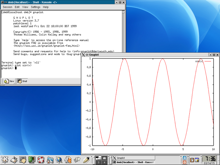Screen dimensions: 220x165
Task: Launch the Show Desktop pencil-tray icon
Action: pos(14,160)
